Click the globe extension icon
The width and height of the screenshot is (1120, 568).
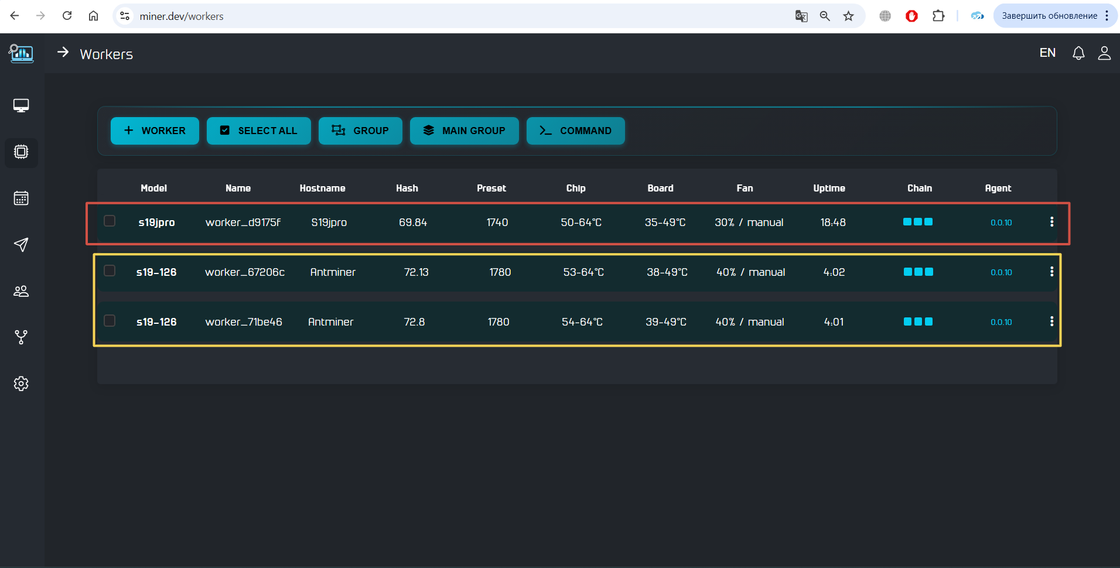click(885, 16)
